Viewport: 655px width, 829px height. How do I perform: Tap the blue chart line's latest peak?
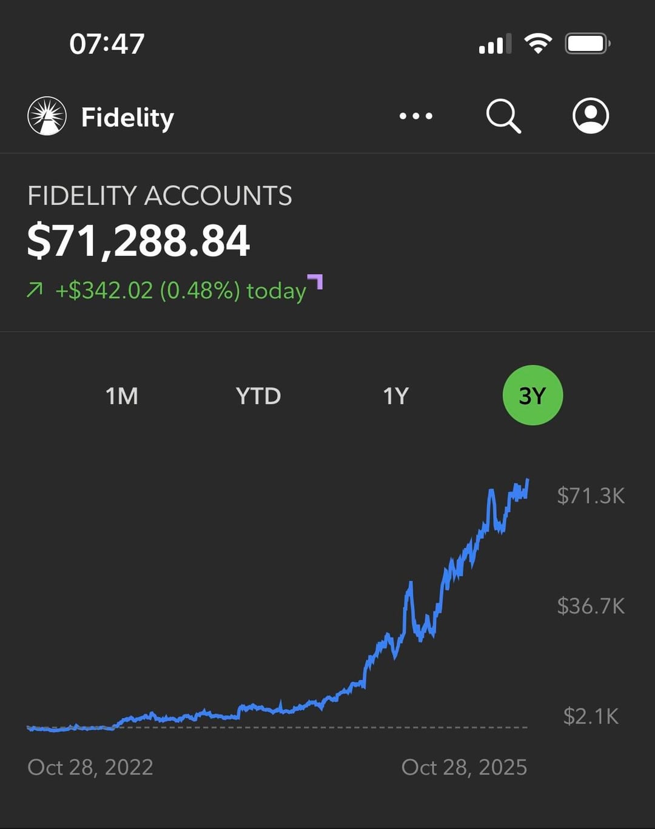527,482
